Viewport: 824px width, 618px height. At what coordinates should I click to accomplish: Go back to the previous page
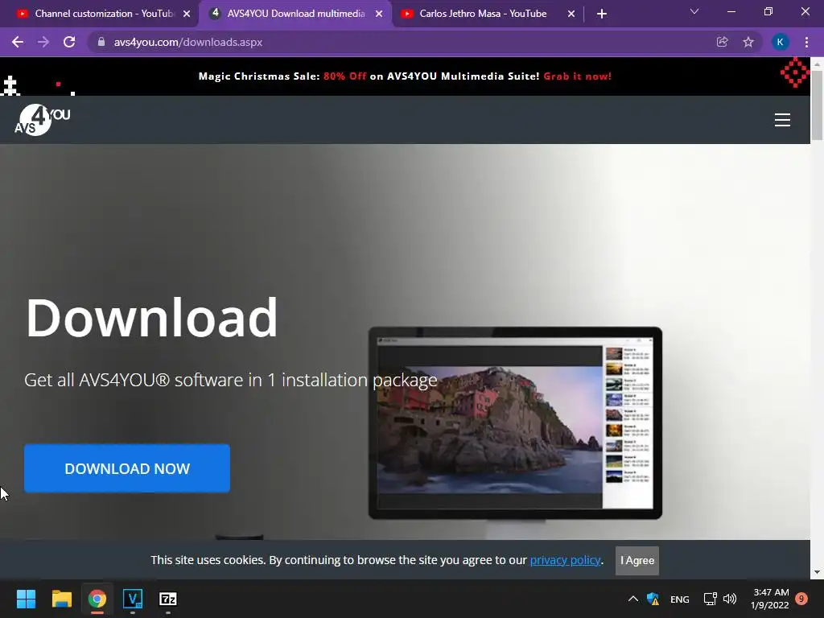18,42
